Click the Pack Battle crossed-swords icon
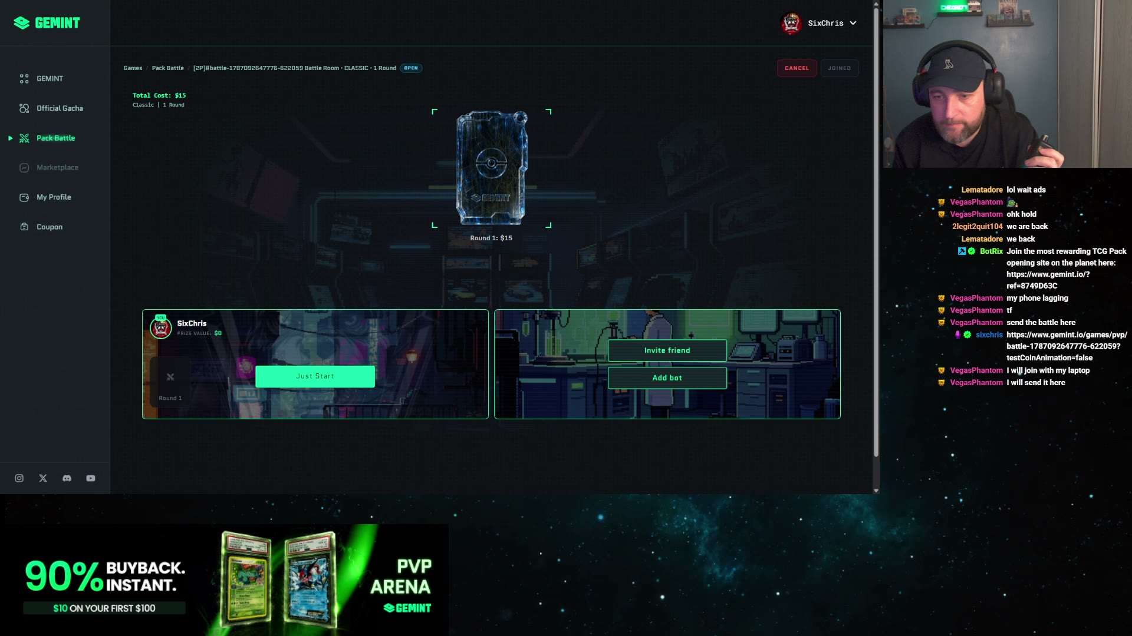The height and width of the screenshot is (636, 1132). coord(24,138)
